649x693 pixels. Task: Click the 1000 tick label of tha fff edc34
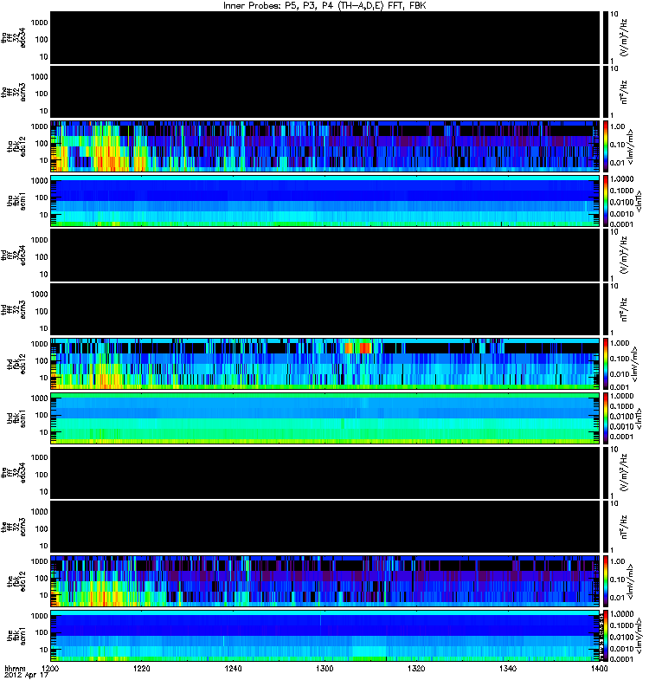click(40, 23)
